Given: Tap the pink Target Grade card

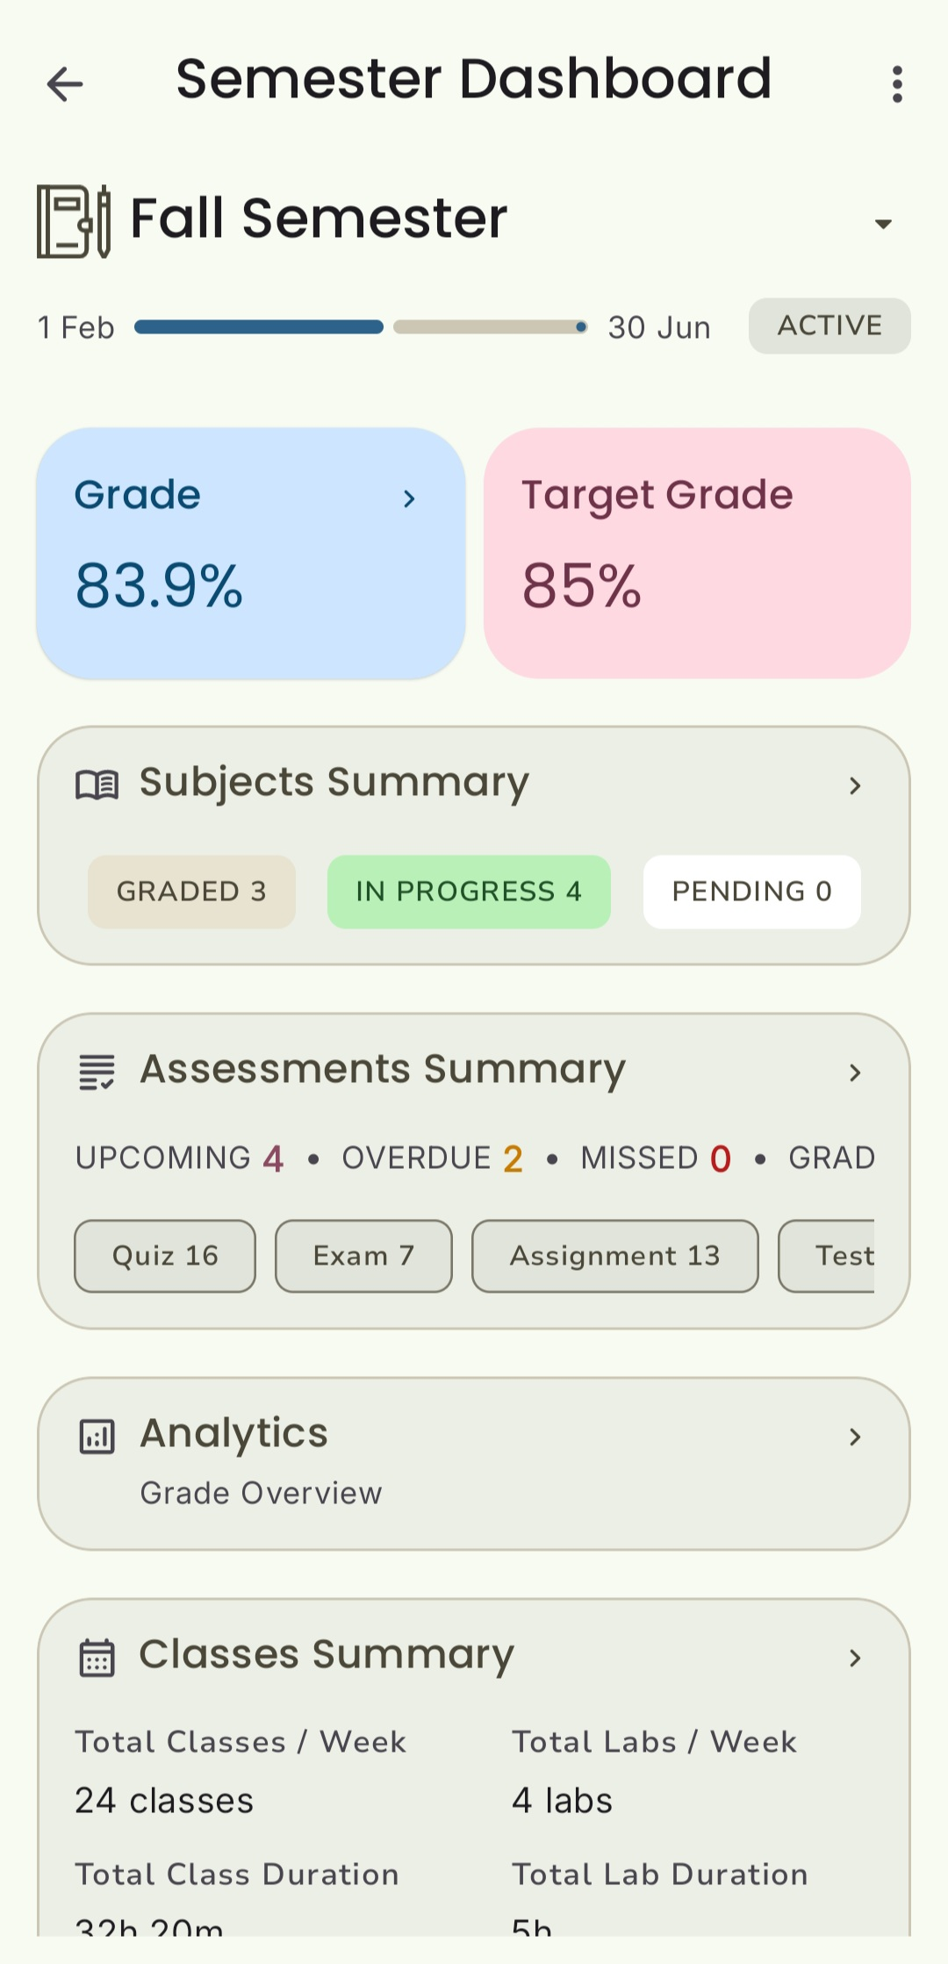Looking at the screenshot, I should 697,553.
